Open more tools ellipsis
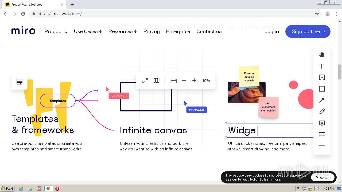Screen dimensions: 342x192 click(322, 146)
